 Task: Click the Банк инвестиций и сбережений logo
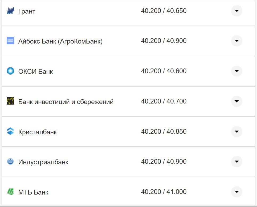pyautogui.click(x=10, y=101)
